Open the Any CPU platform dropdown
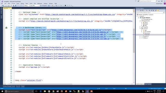The height and width of the screenshot is (93, 166). (x=35, y=6)
